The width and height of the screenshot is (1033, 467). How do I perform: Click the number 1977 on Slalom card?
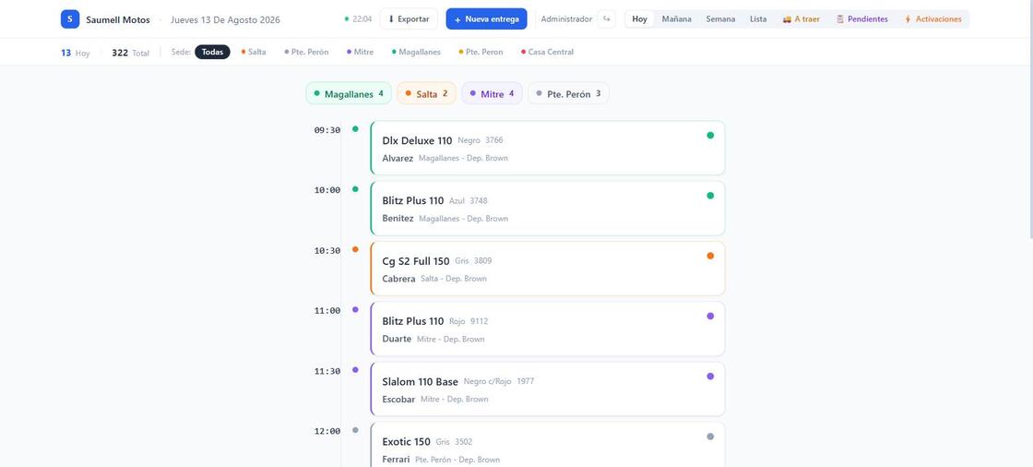point(526,381)
